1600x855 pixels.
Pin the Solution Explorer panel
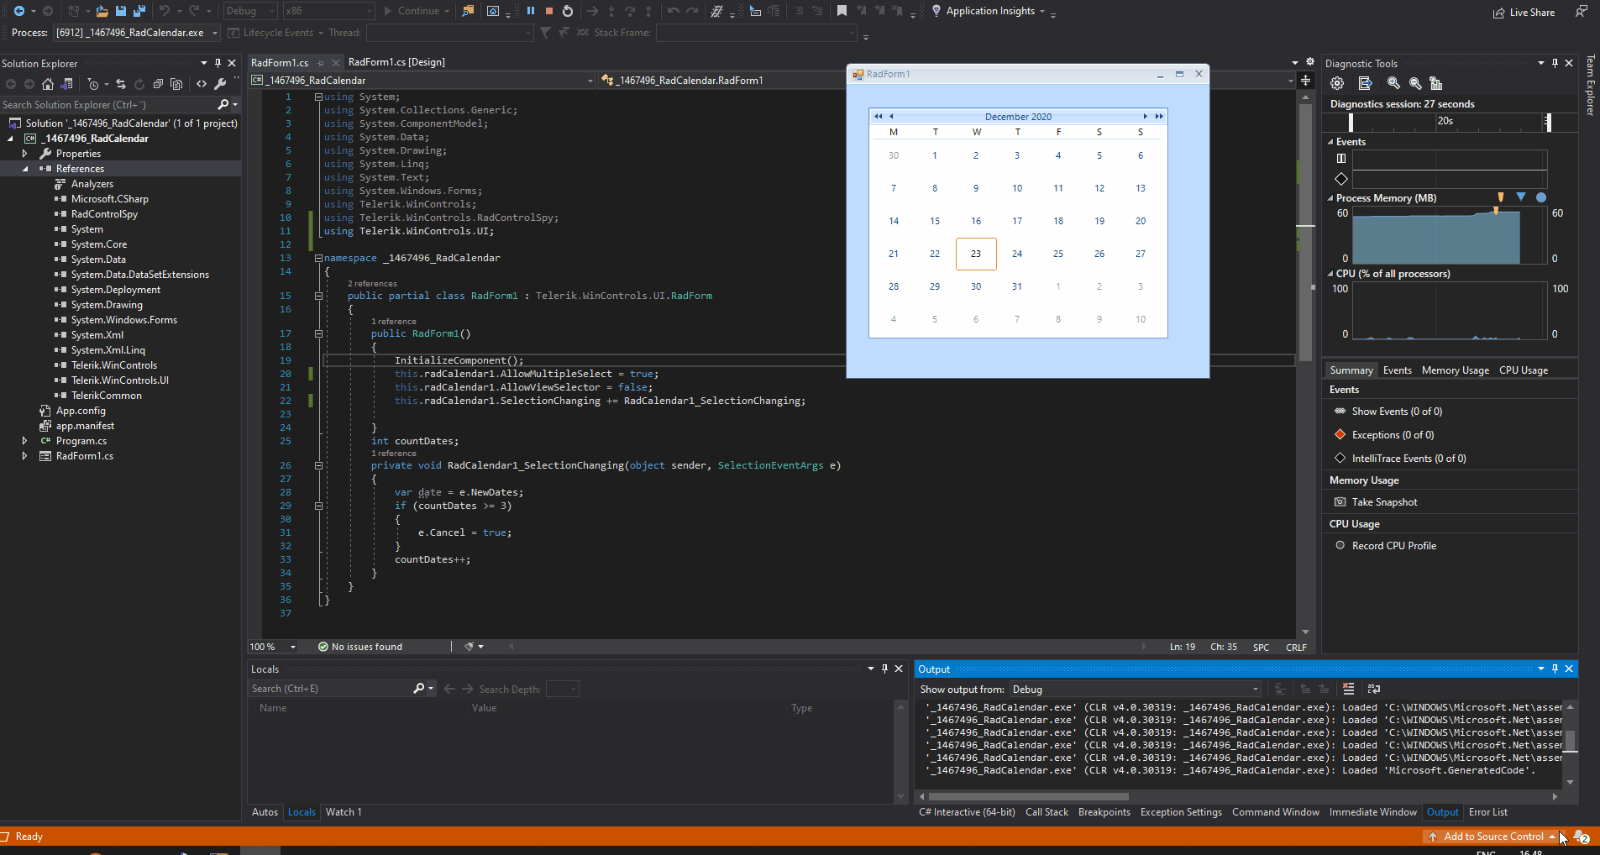point(218,63)
